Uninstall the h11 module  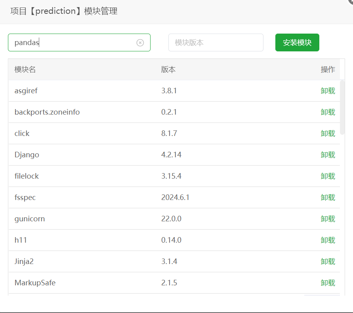328,240
